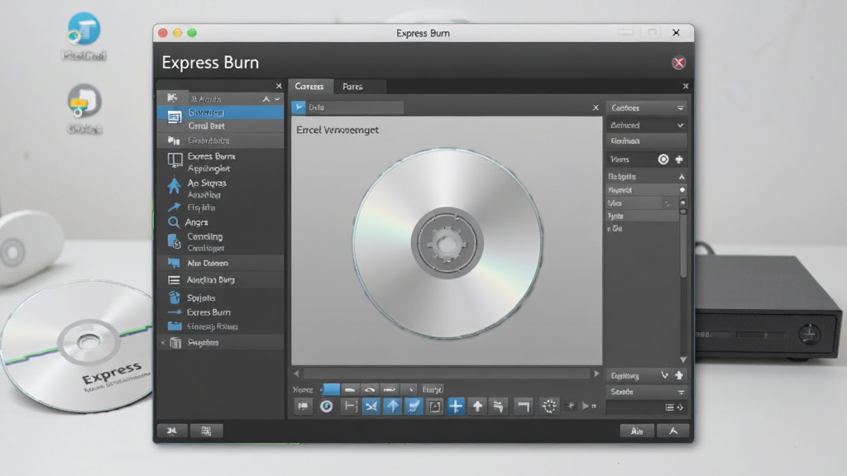847x476 pixels.
Task: Click the document name field with flag
Action: tap(348, 107)
